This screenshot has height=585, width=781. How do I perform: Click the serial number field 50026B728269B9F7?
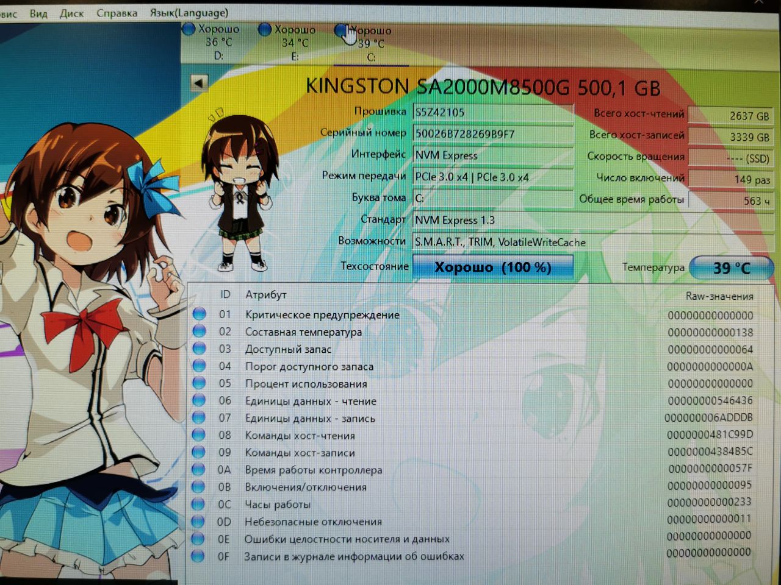pos(493,133)
